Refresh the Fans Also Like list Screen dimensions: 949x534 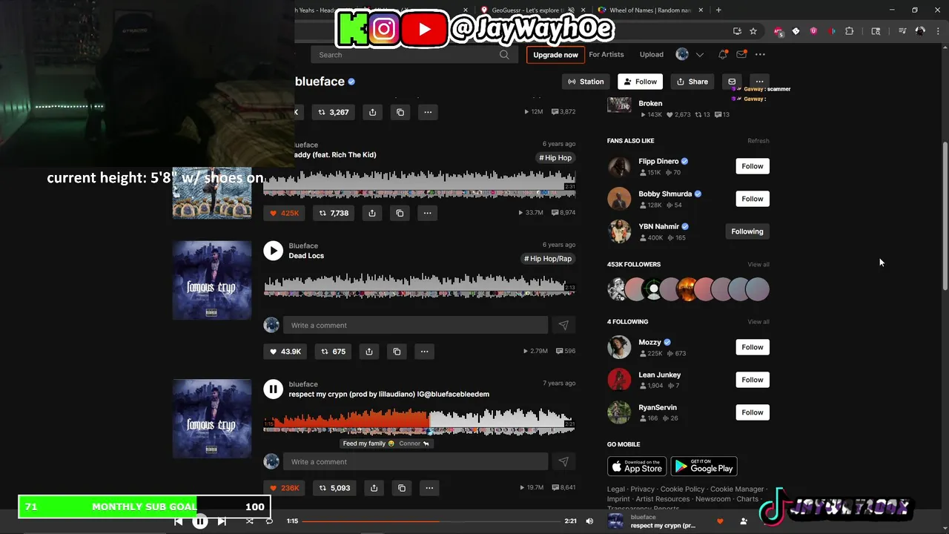click(x=758, y=141)
